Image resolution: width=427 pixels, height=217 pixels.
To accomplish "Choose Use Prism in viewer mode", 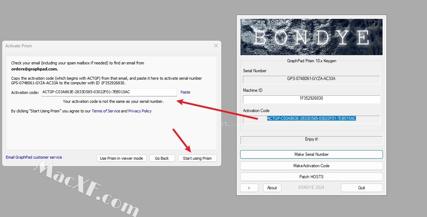I will click(x=121, y=158).
